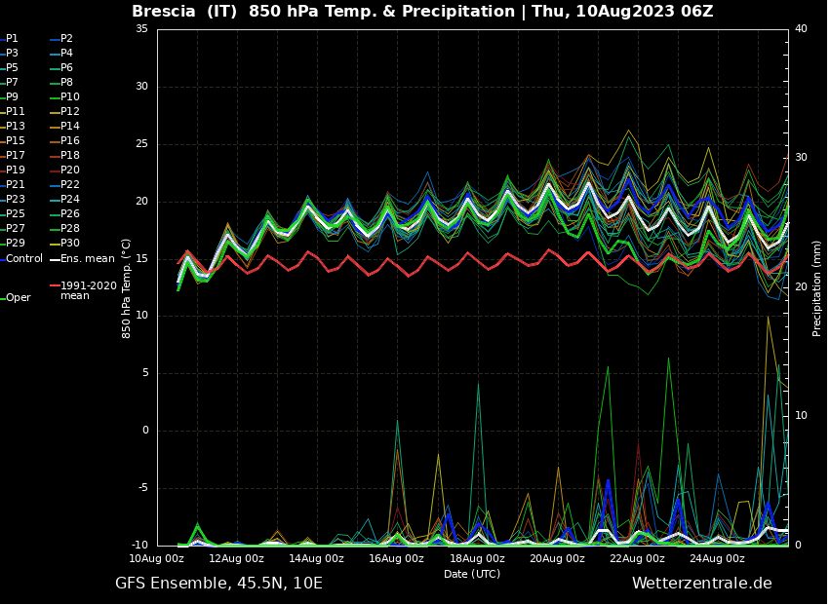Screen dimensions: 830x605
Task: Click the 22Aug 00z axis label
Action: coord(637,559)
